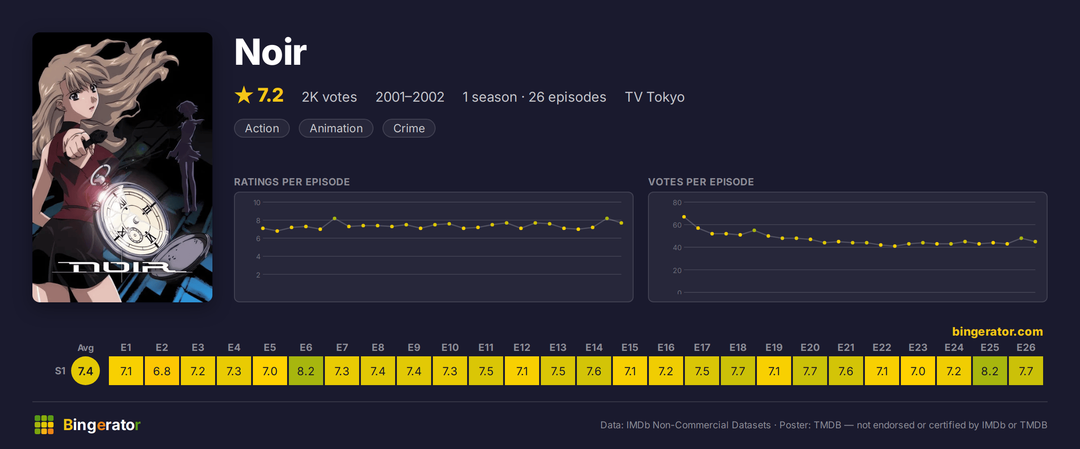This screenshot has height=449, width=1080.
Task: Select the E6 rating cell 8.2
Action: pos(306,371)
